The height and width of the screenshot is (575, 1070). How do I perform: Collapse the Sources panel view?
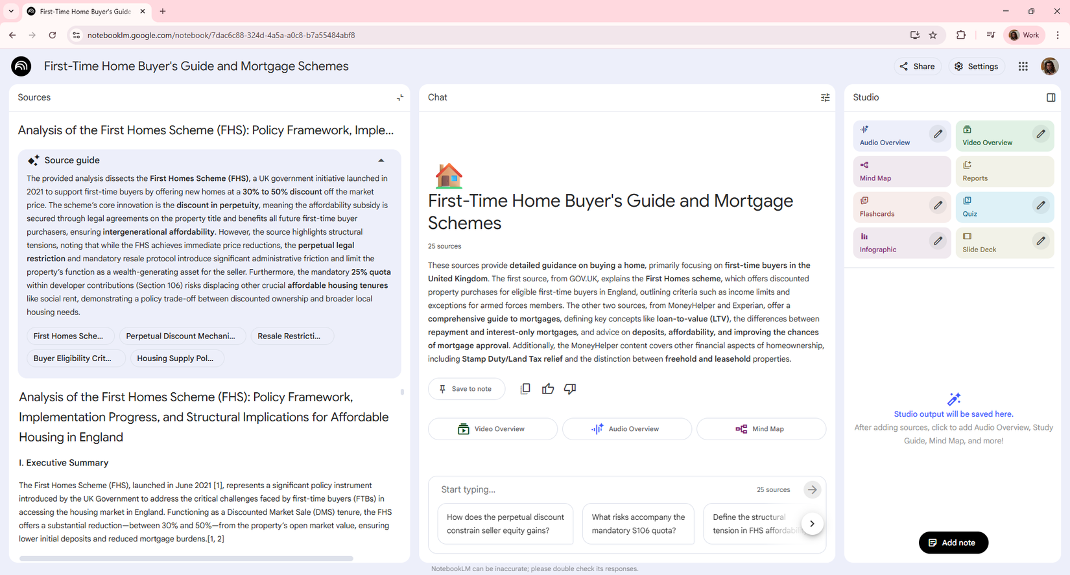click(400, 97)
